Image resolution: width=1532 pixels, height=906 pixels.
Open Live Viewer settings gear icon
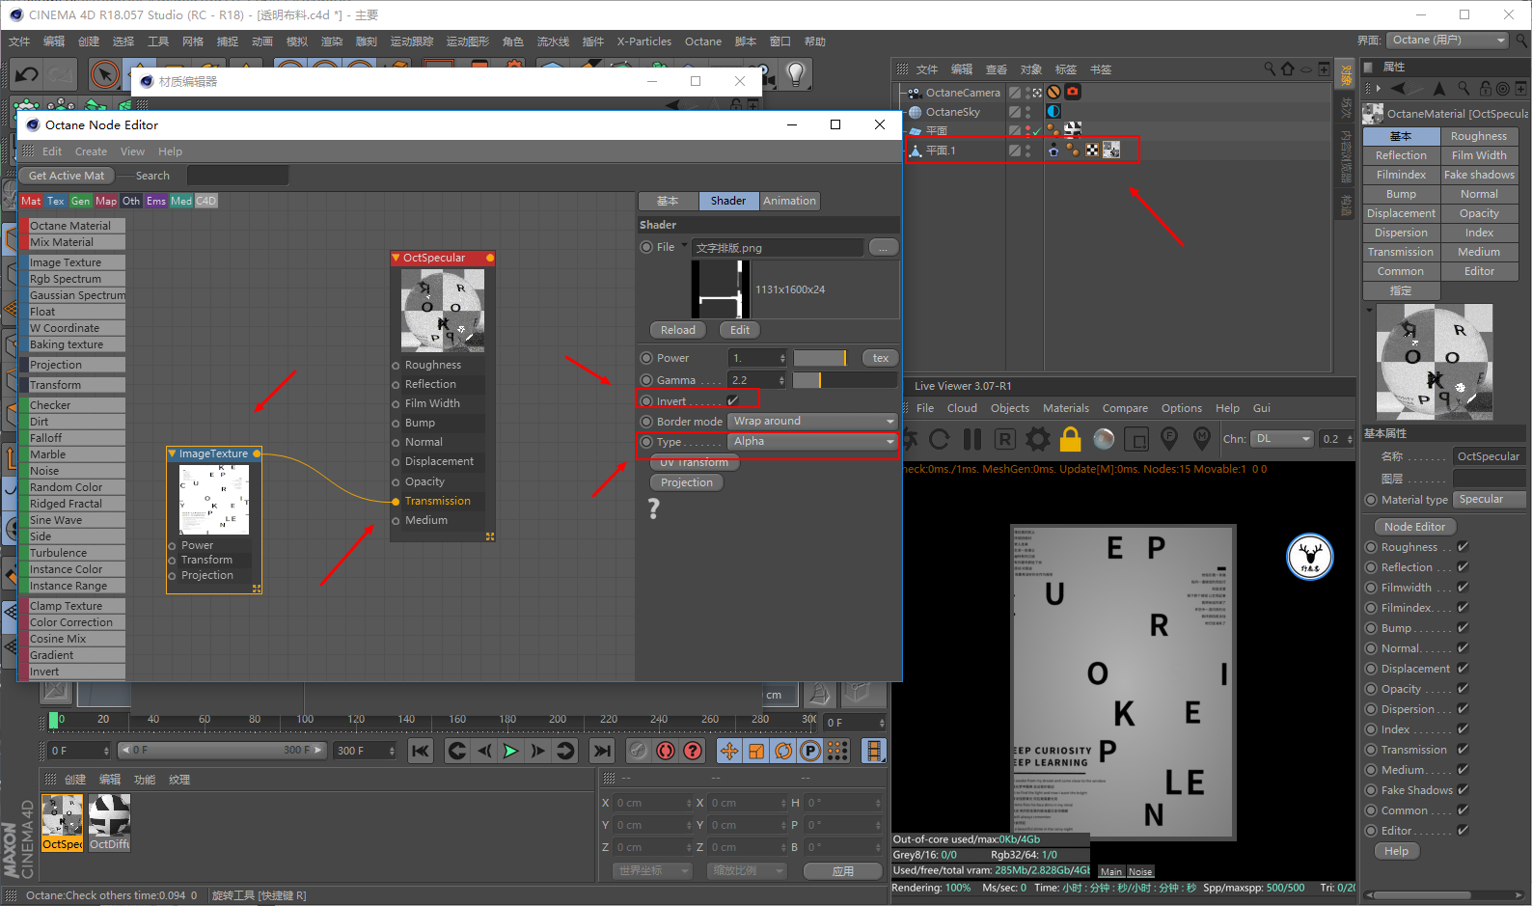tap(1038, 440)
